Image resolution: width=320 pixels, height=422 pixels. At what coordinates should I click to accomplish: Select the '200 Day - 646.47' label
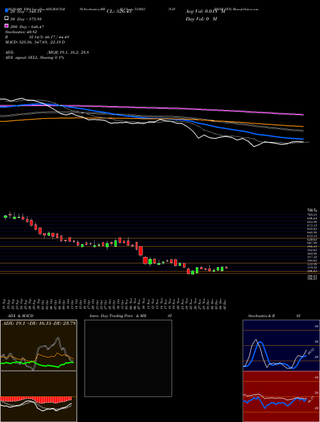point(28,27)
